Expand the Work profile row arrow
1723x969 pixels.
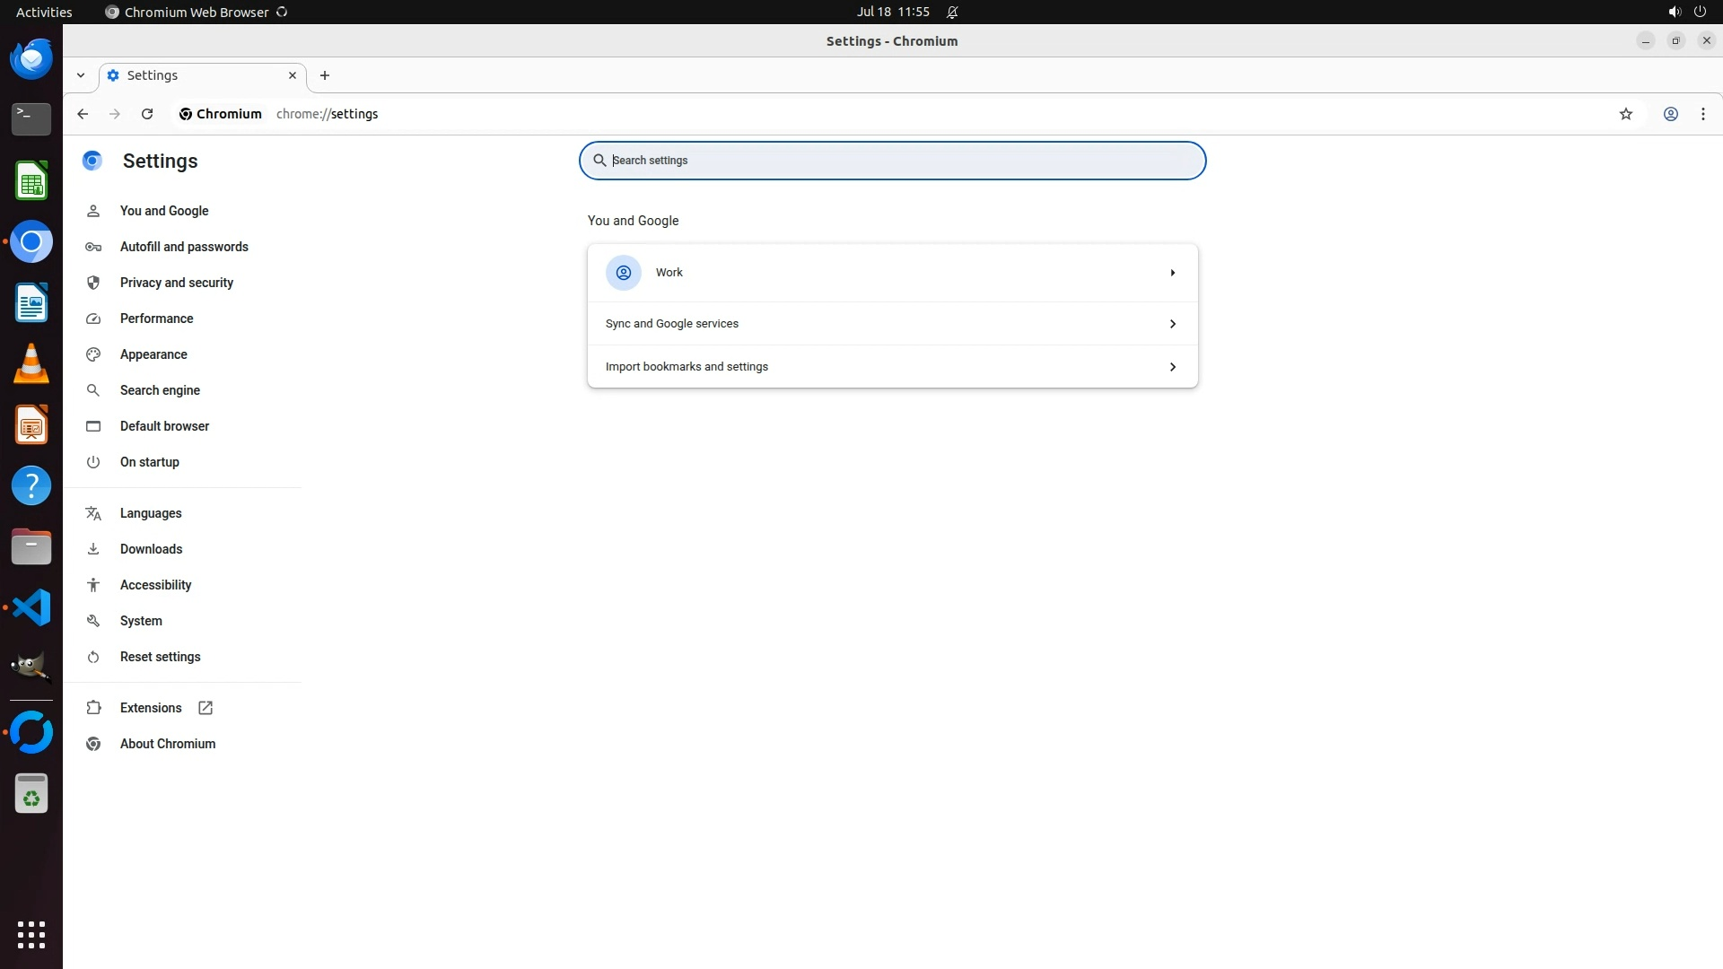click(x=1172, y=273)
